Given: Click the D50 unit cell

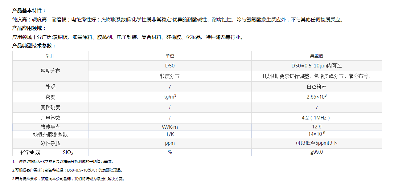Looking at the screenshot, I should (x=170, y=66).
